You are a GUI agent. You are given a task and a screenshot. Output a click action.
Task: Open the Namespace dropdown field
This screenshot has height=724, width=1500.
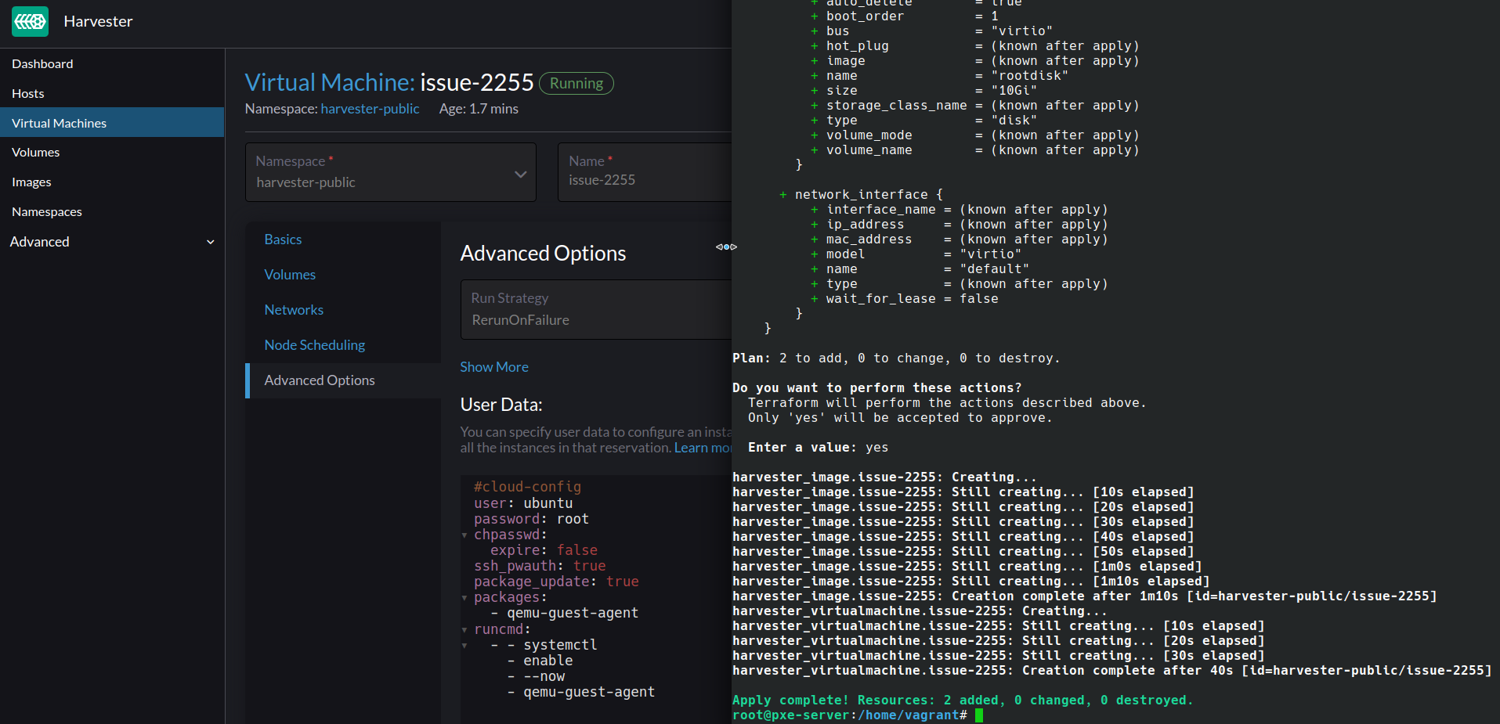[391, 172]
